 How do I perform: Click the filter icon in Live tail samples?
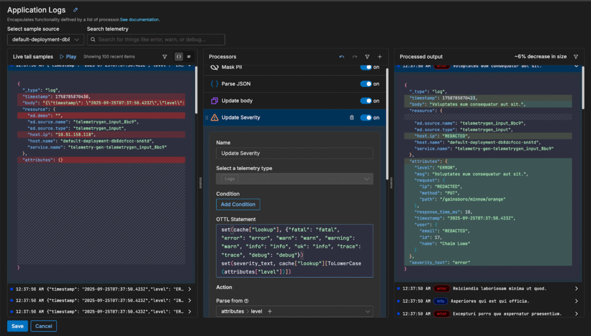164,56
